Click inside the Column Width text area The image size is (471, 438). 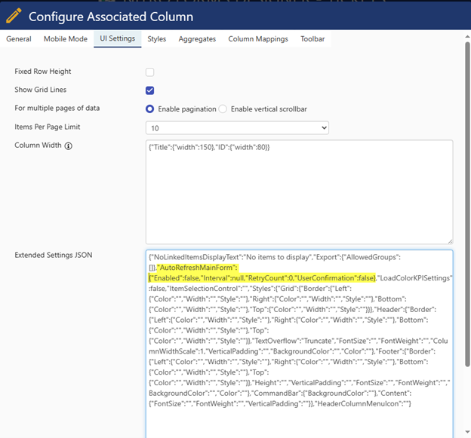click(x=300, y=196)
